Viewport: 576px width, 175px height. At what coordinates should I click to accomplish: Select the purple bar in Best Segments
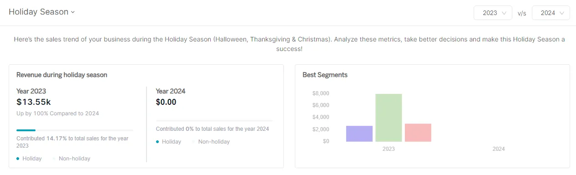coord(359,134)
